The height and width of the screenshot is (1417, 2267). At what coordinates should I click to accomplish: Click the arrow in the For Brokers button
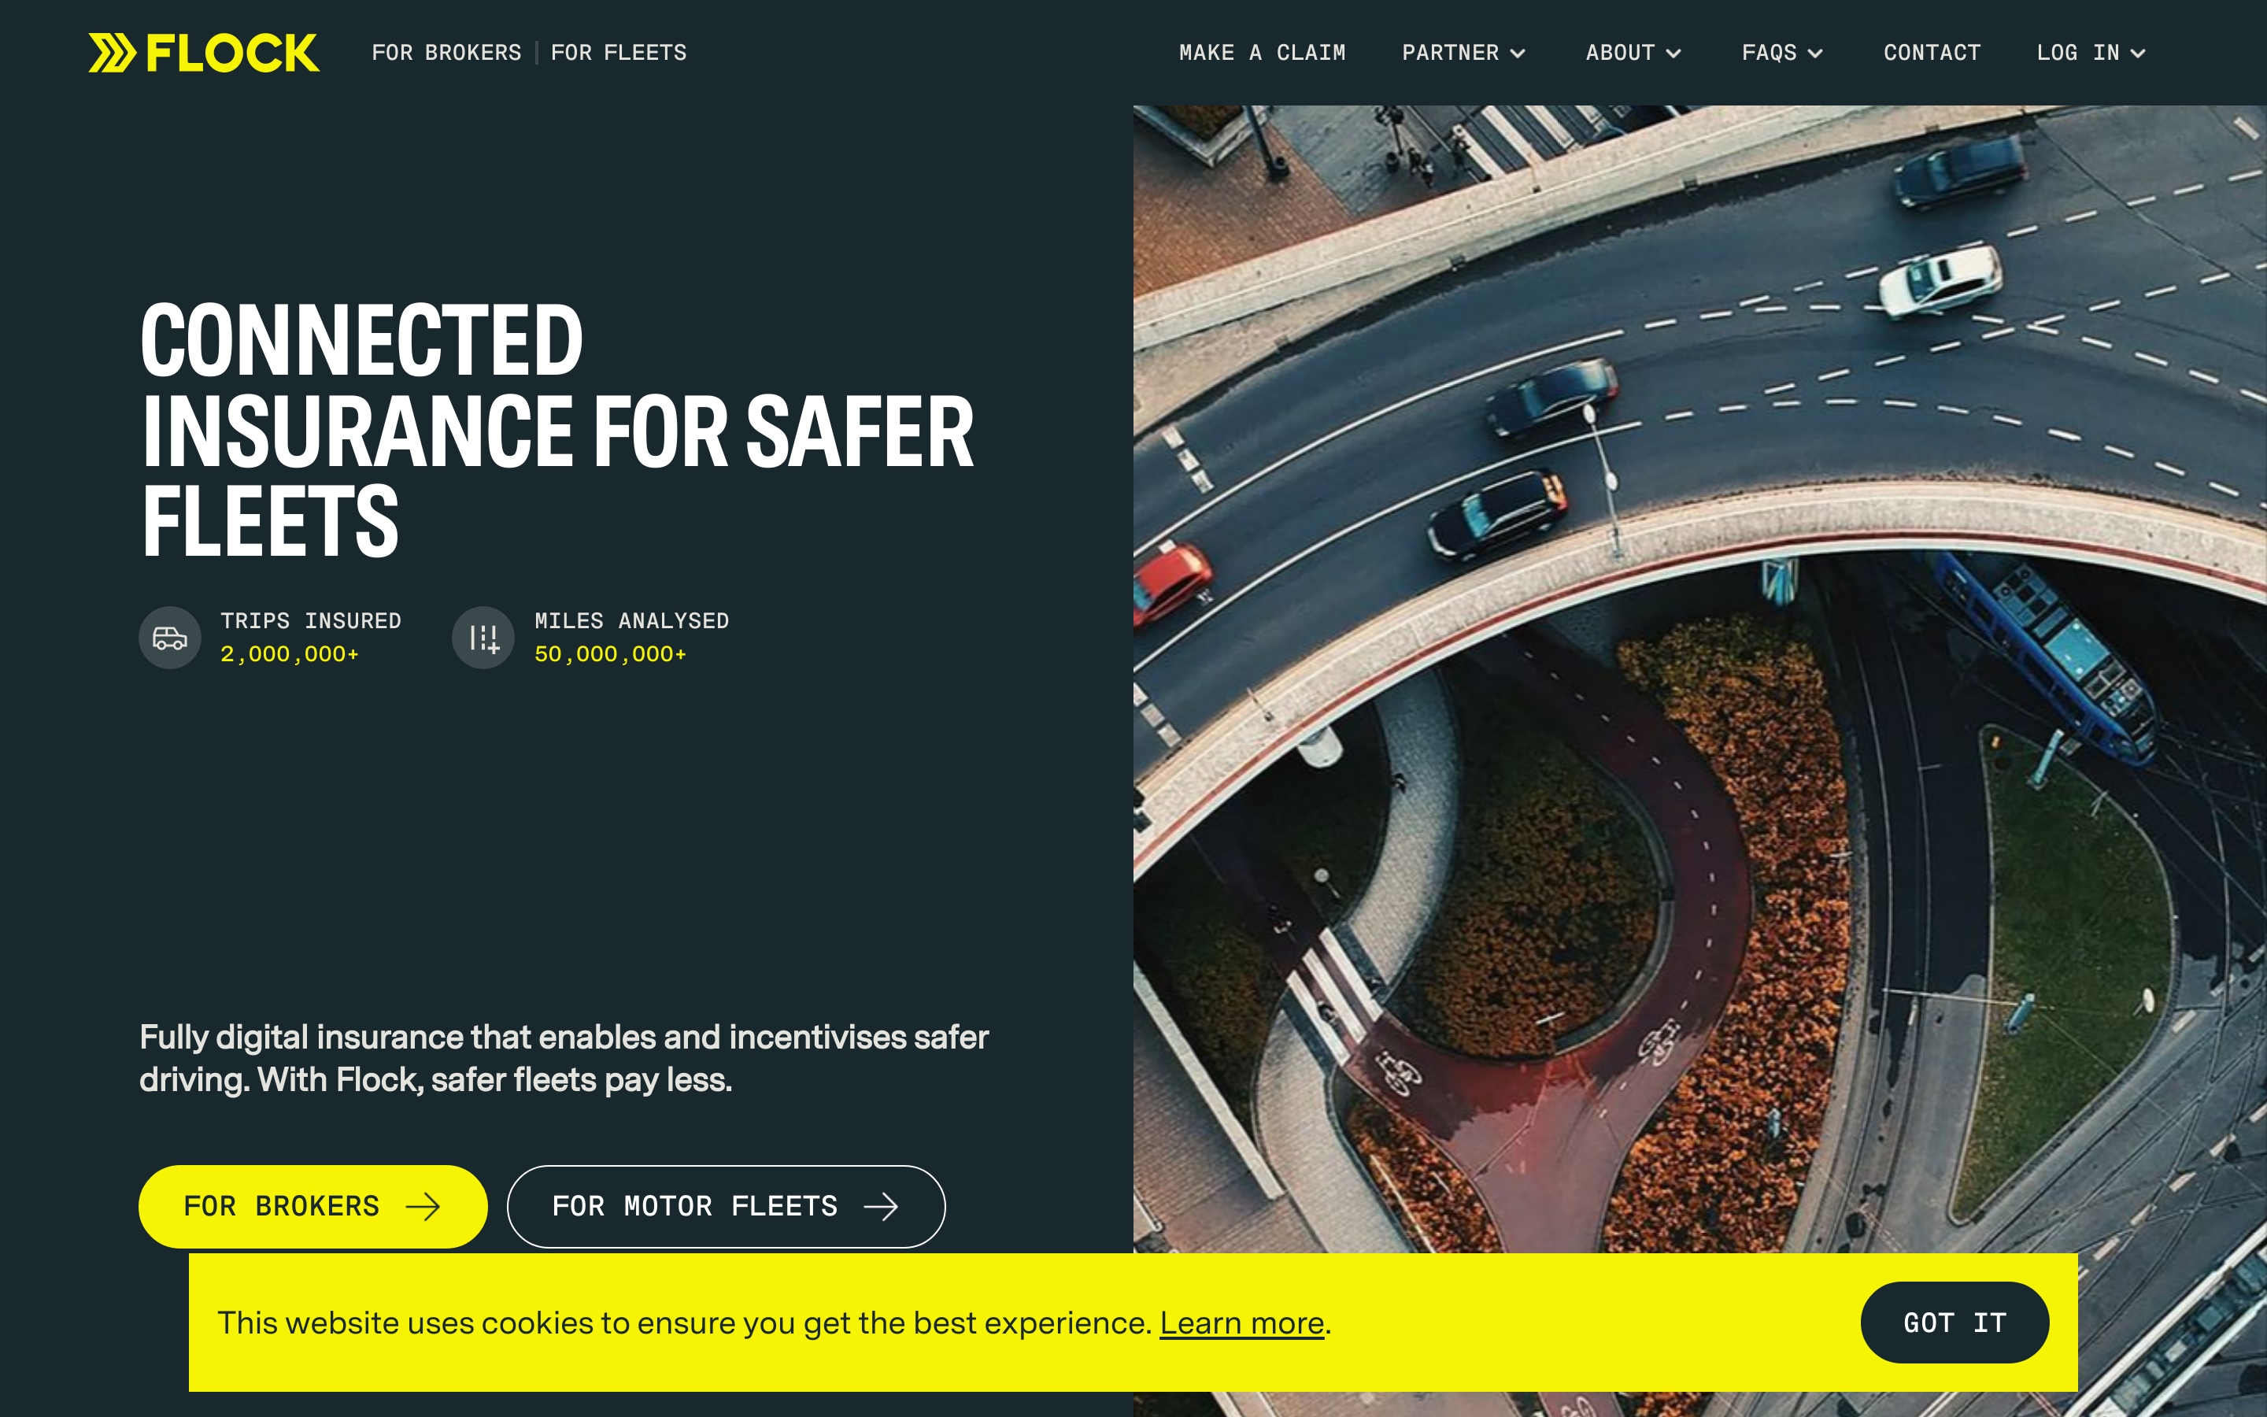pos(423,1206)
